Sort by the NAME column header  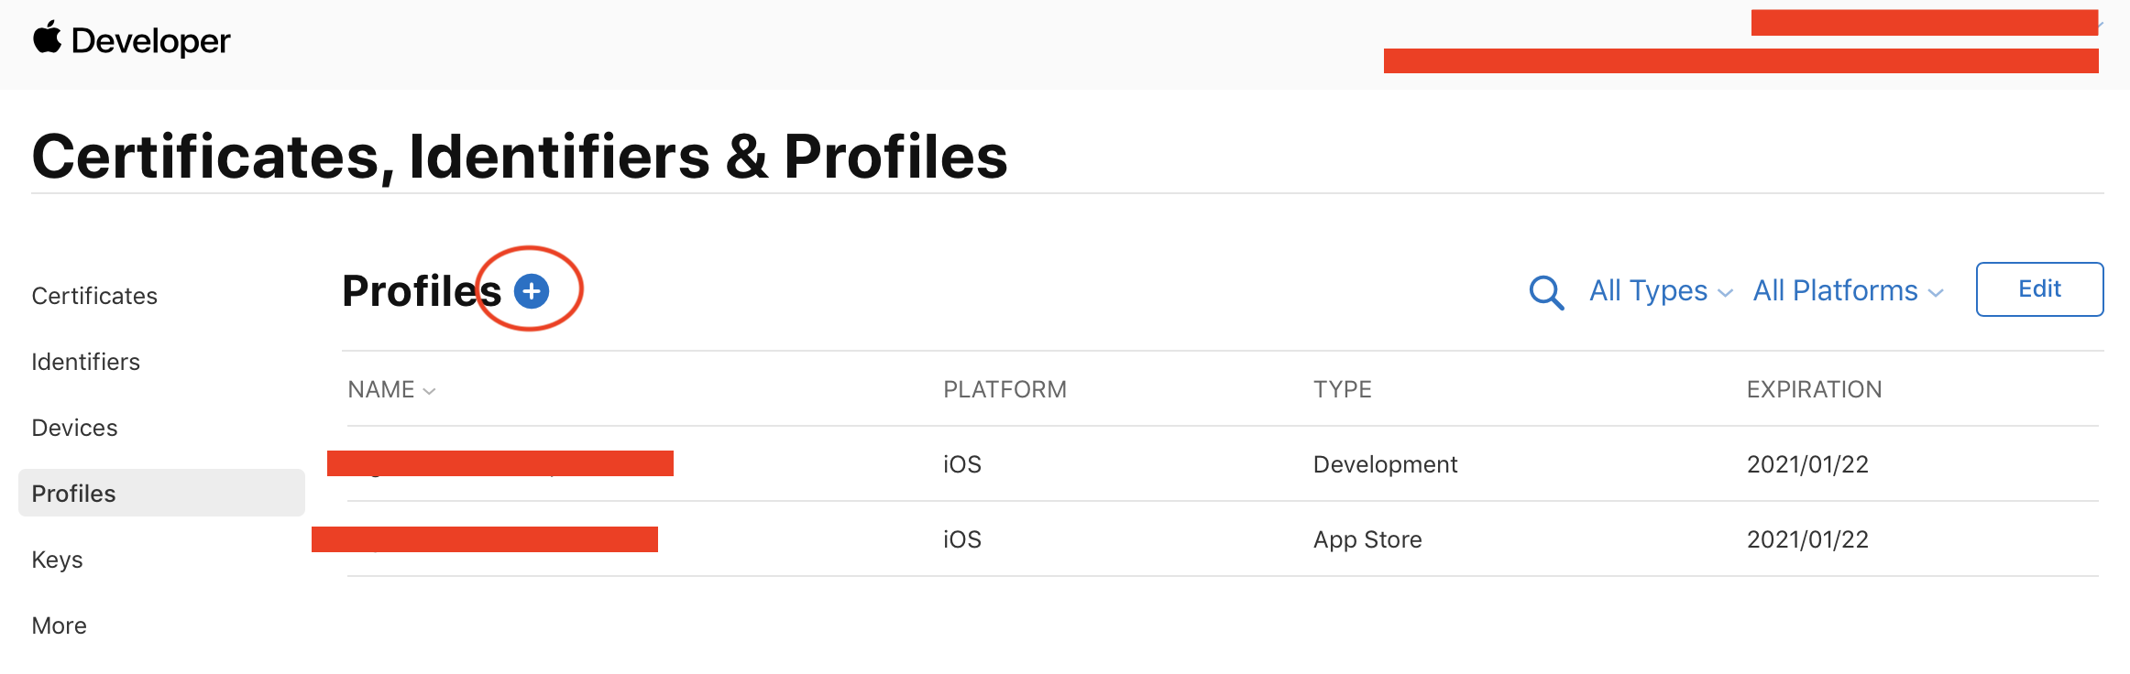coord(391,390)
